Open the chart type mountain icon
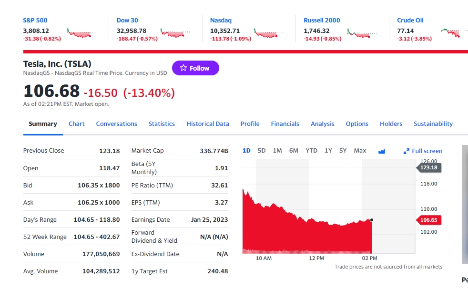The height and width of the screenshot is (290, 468). coord(381,151)
